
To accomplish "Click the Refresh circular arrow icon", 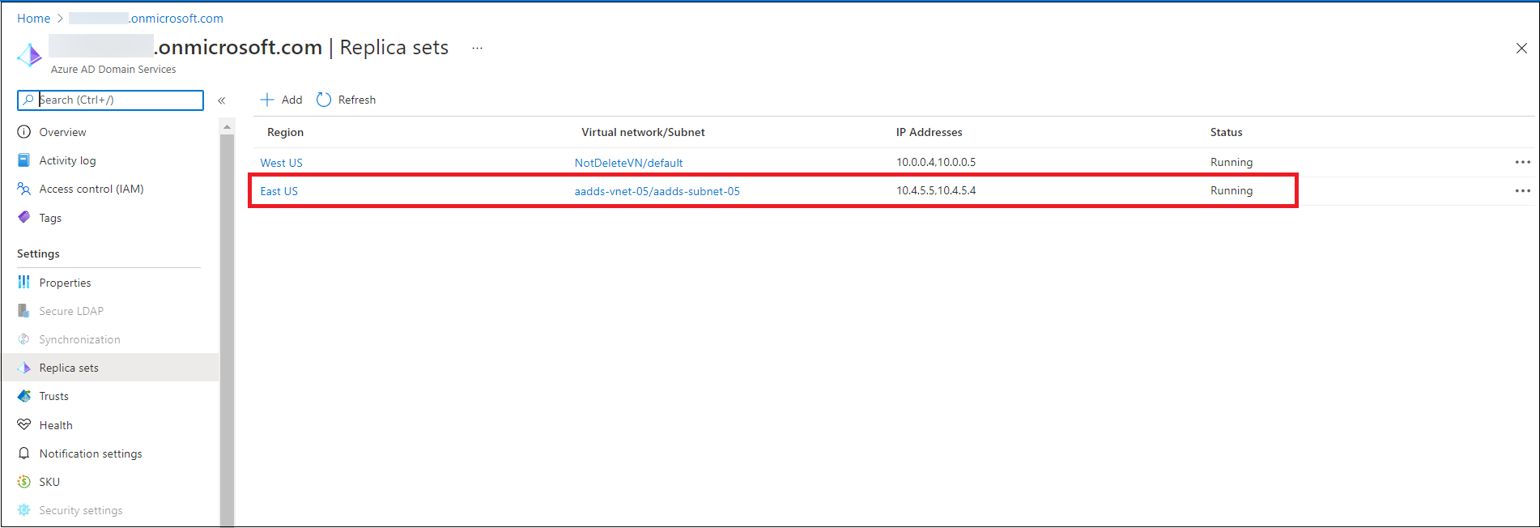I will [x=324, y=100].
